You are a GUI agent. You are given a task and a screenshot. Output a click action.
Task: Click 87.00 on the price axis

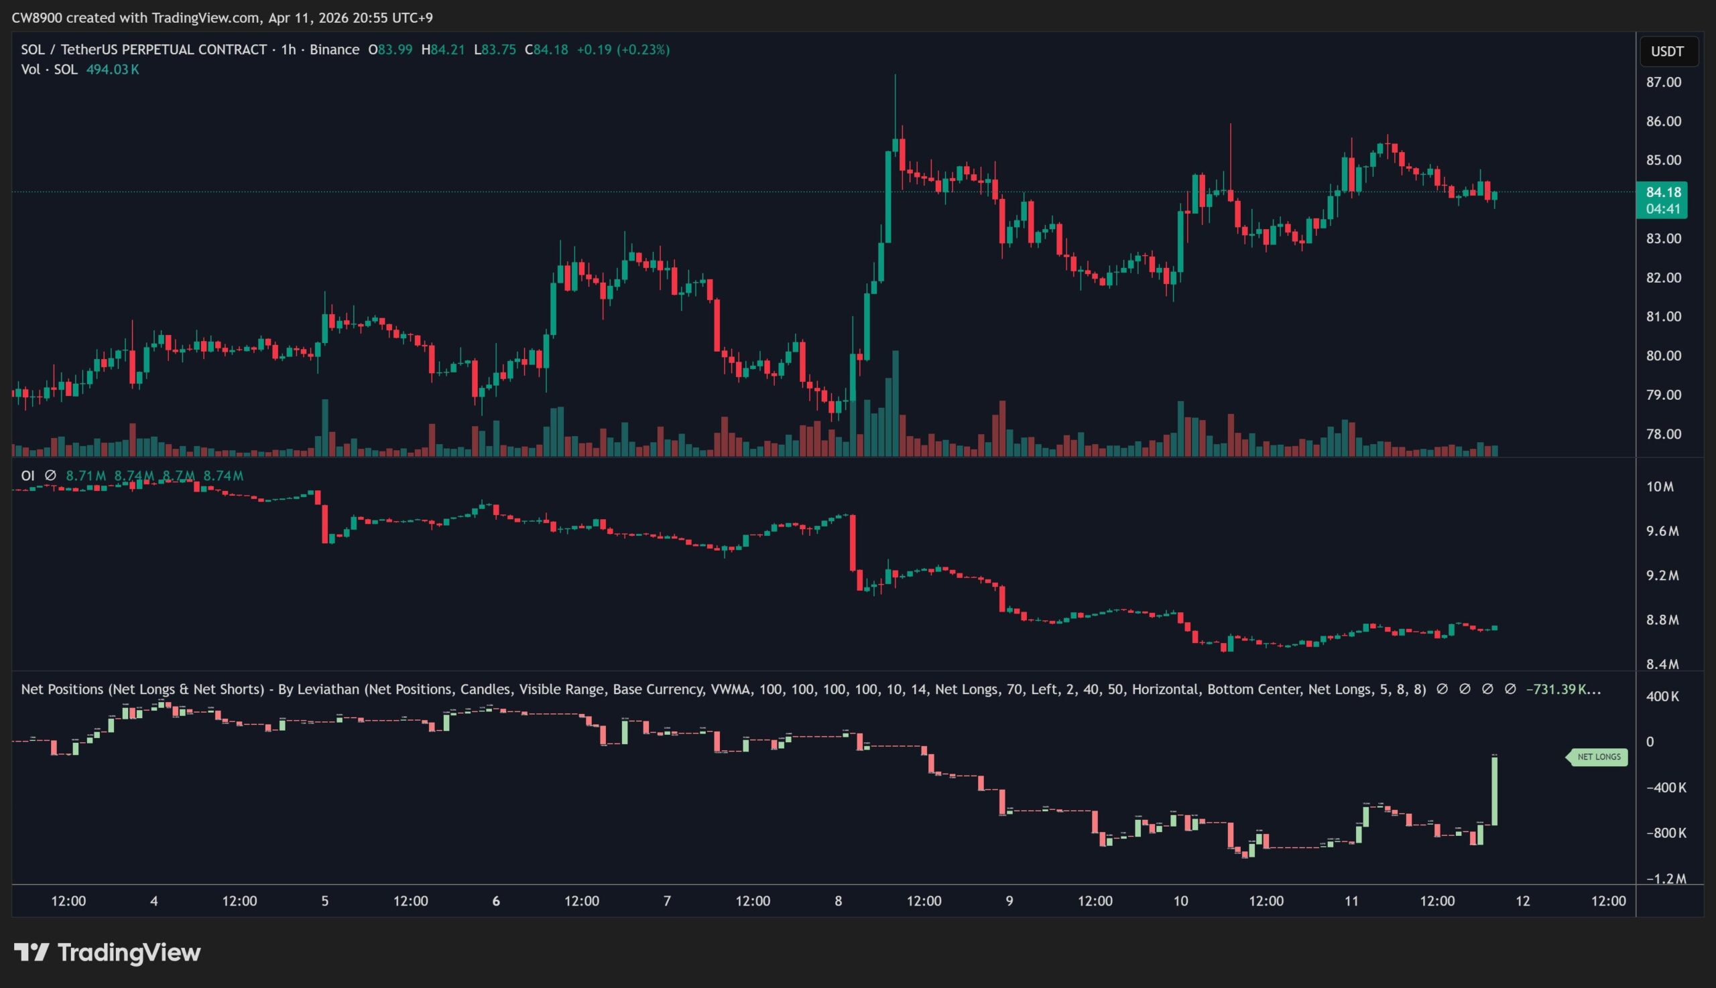point(1663,82)
